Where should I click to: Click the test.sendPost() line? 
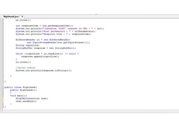pyautogui.click(x=26, y=101)
